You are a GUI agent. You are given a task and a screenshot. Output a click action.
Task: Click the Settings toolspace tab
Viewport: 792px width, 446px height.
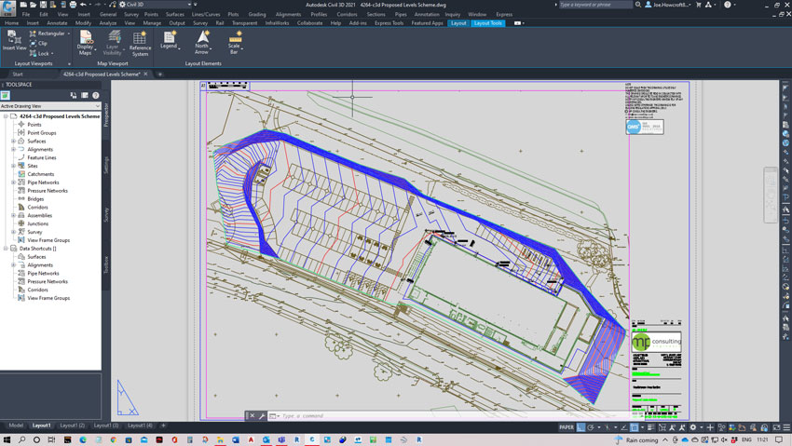pyautogui.click(x=106, y=164)
